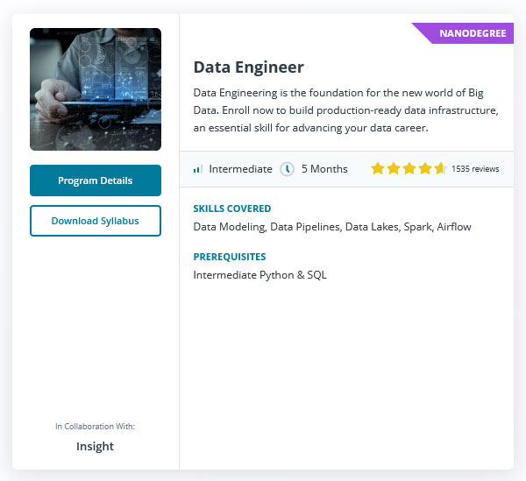526x481 pixels.
Task: Click the Intermediate level label
Action: click(x=240, y=169)
